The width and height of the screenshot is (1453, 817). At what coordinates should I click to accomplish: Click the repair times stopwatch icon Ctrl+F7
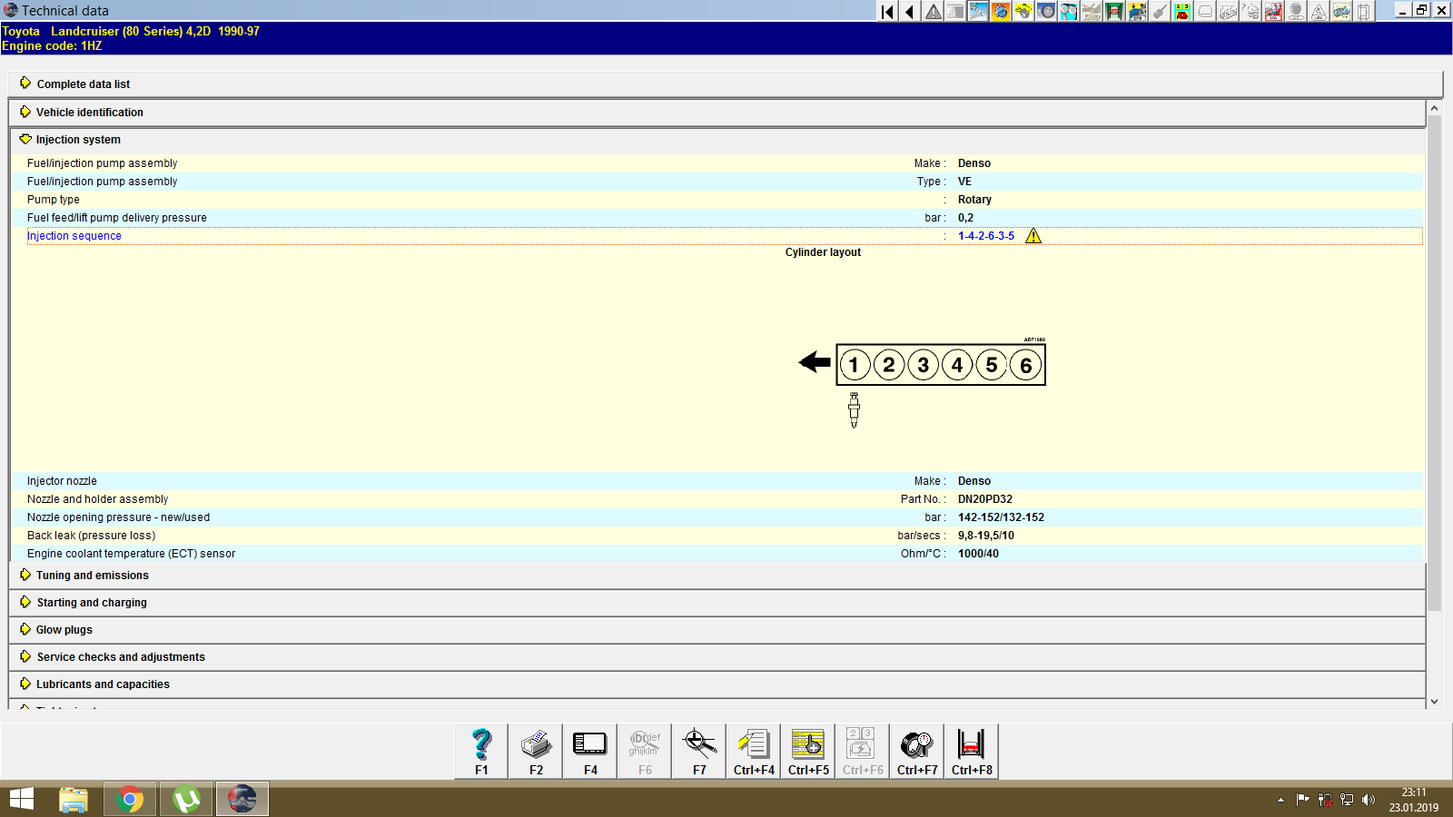tap(916, 751)
